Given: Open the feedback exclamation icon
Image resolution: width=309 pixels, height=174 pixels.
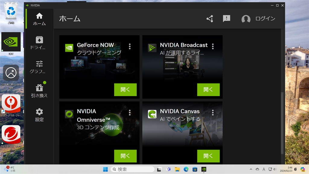Looking at the screenshot, I should (x=226, y=19).
